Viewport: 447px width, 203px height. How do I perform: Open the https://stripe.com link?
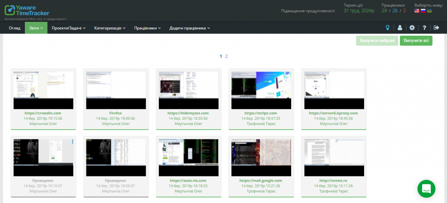click(x=261, y=113)
